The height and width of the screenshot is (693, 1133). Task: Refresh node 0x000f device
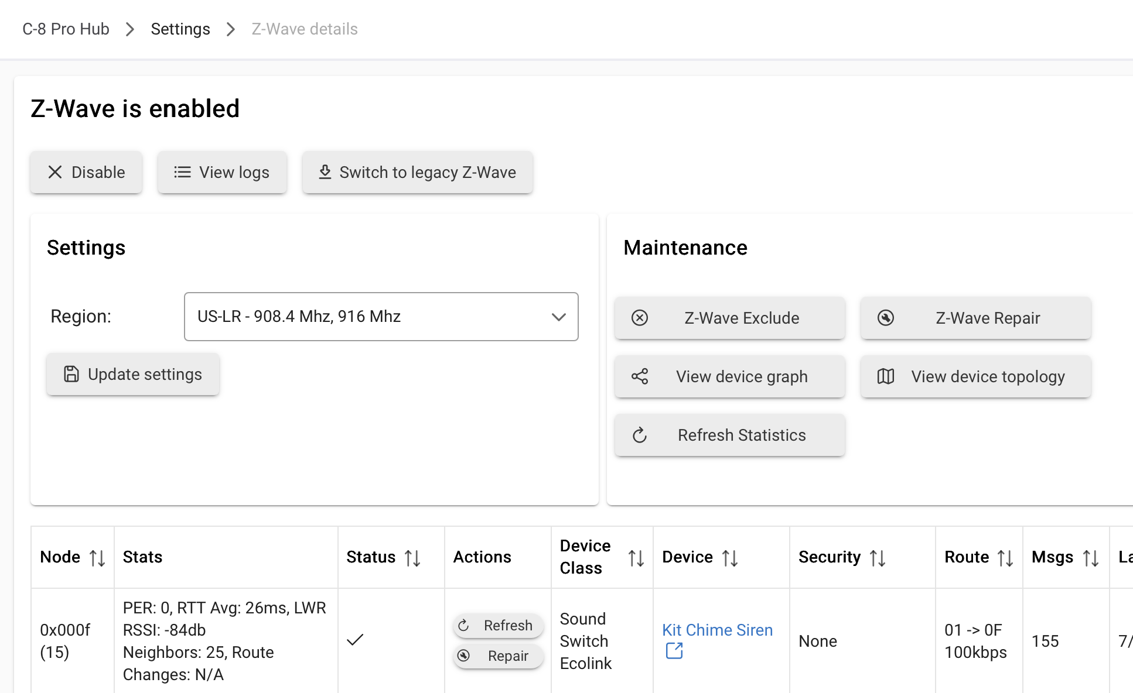pyautogui.click(x=498, y=625)
